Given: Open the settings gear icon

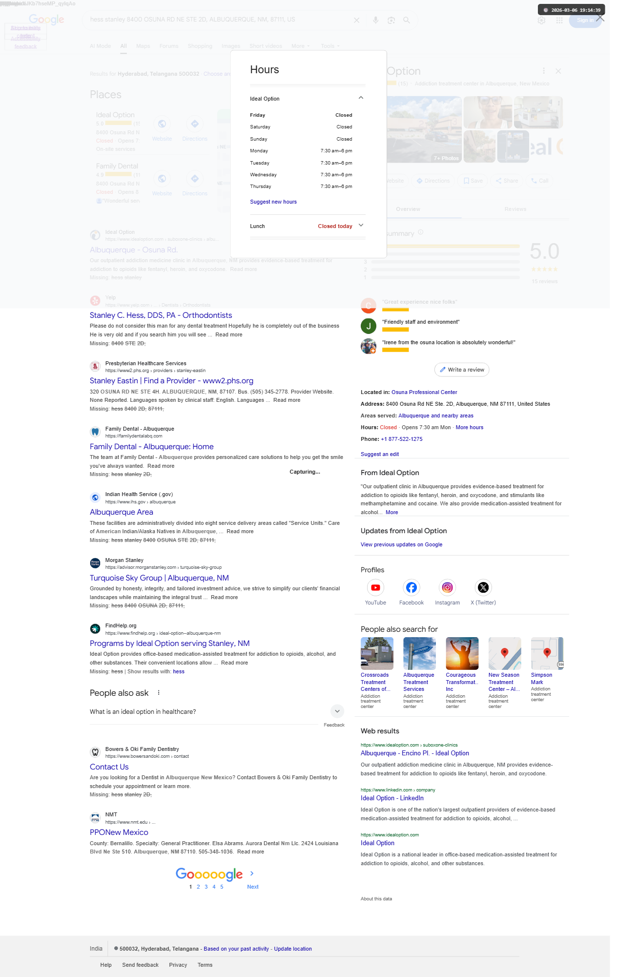Looking at the screenshot, I should coord(541,20).
